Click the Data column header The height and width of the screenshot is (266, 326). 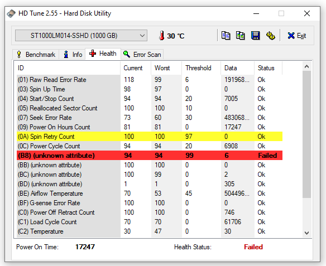(237, 68)
